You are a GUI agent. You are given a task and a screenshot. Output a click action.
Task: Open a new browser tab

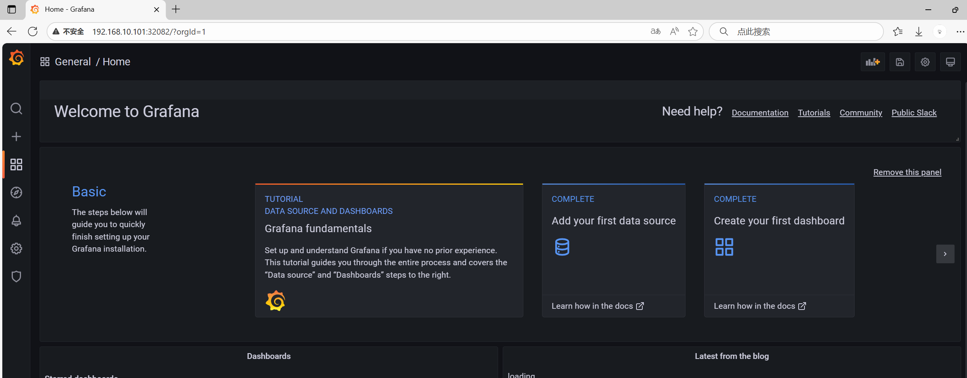(x=176, y=9)
